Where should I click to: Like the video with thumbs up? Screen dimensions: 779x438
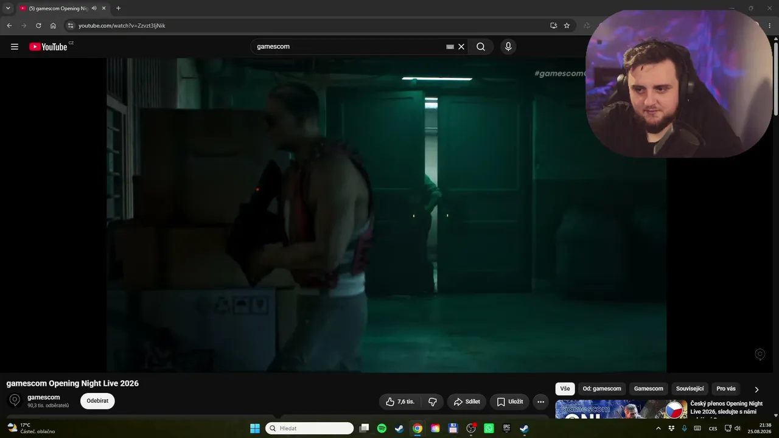click(x=400, y=401)
